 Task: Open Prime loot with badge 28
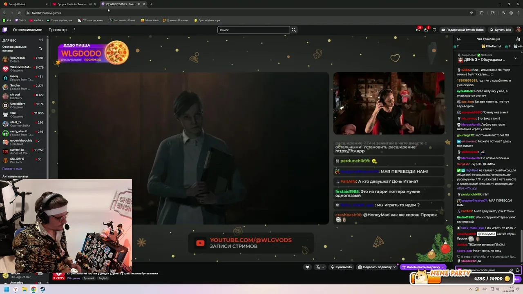pyautogui.click(x=418, y=30)
